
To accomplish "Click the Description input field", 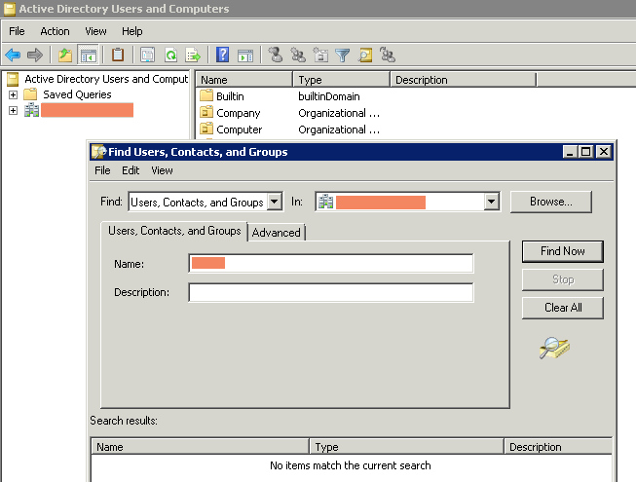I will 330,292.
